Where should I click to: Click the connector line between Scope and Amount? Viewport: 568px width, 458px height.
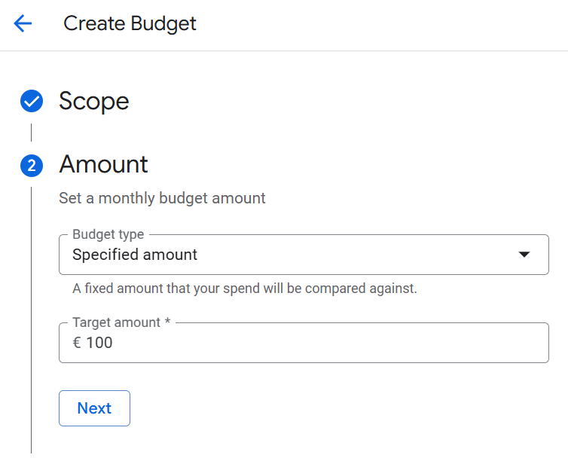(31, 133)
